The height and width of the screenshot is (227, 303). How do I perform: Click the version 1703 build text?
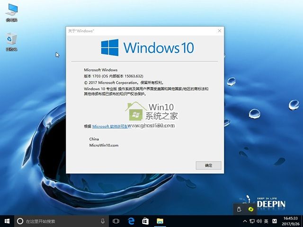tap(114, 76)
